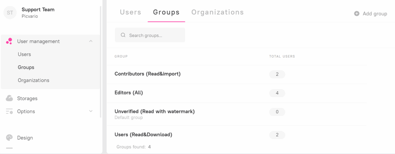This screenshot has width=395, height=154.
Task: Click the magnifier icon in search box
Action: point(123,35)
